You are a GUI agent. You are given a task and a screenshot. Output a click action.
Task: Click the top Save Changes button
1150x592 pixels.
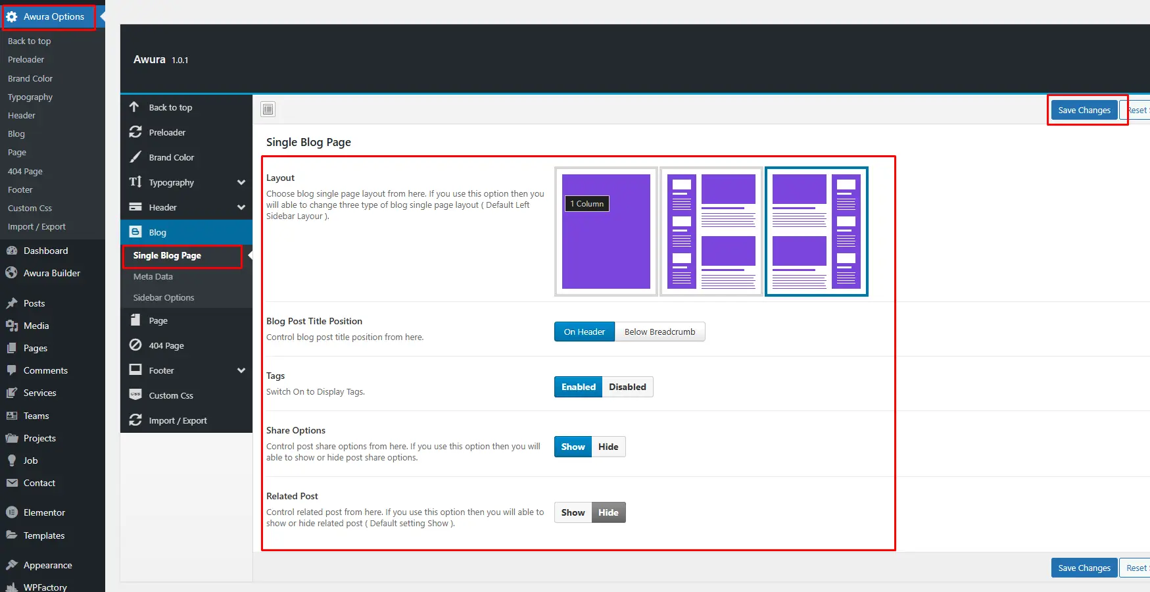1084,110
